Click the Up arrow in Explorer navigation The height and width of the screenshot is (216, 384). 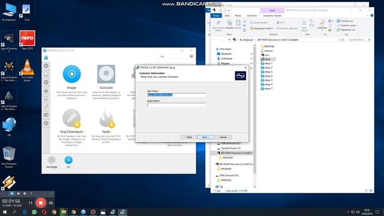point(229,40)
